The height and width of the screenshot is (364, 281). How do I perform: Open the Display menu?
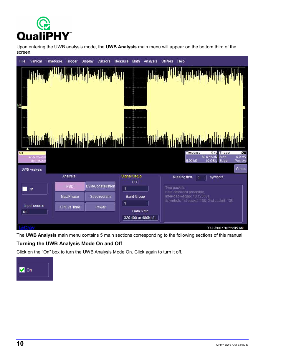point(87,61)
